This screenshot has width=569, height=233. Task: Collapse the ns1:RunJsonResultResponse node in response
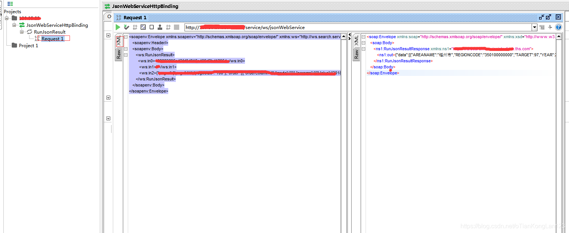tap(363, 49)
